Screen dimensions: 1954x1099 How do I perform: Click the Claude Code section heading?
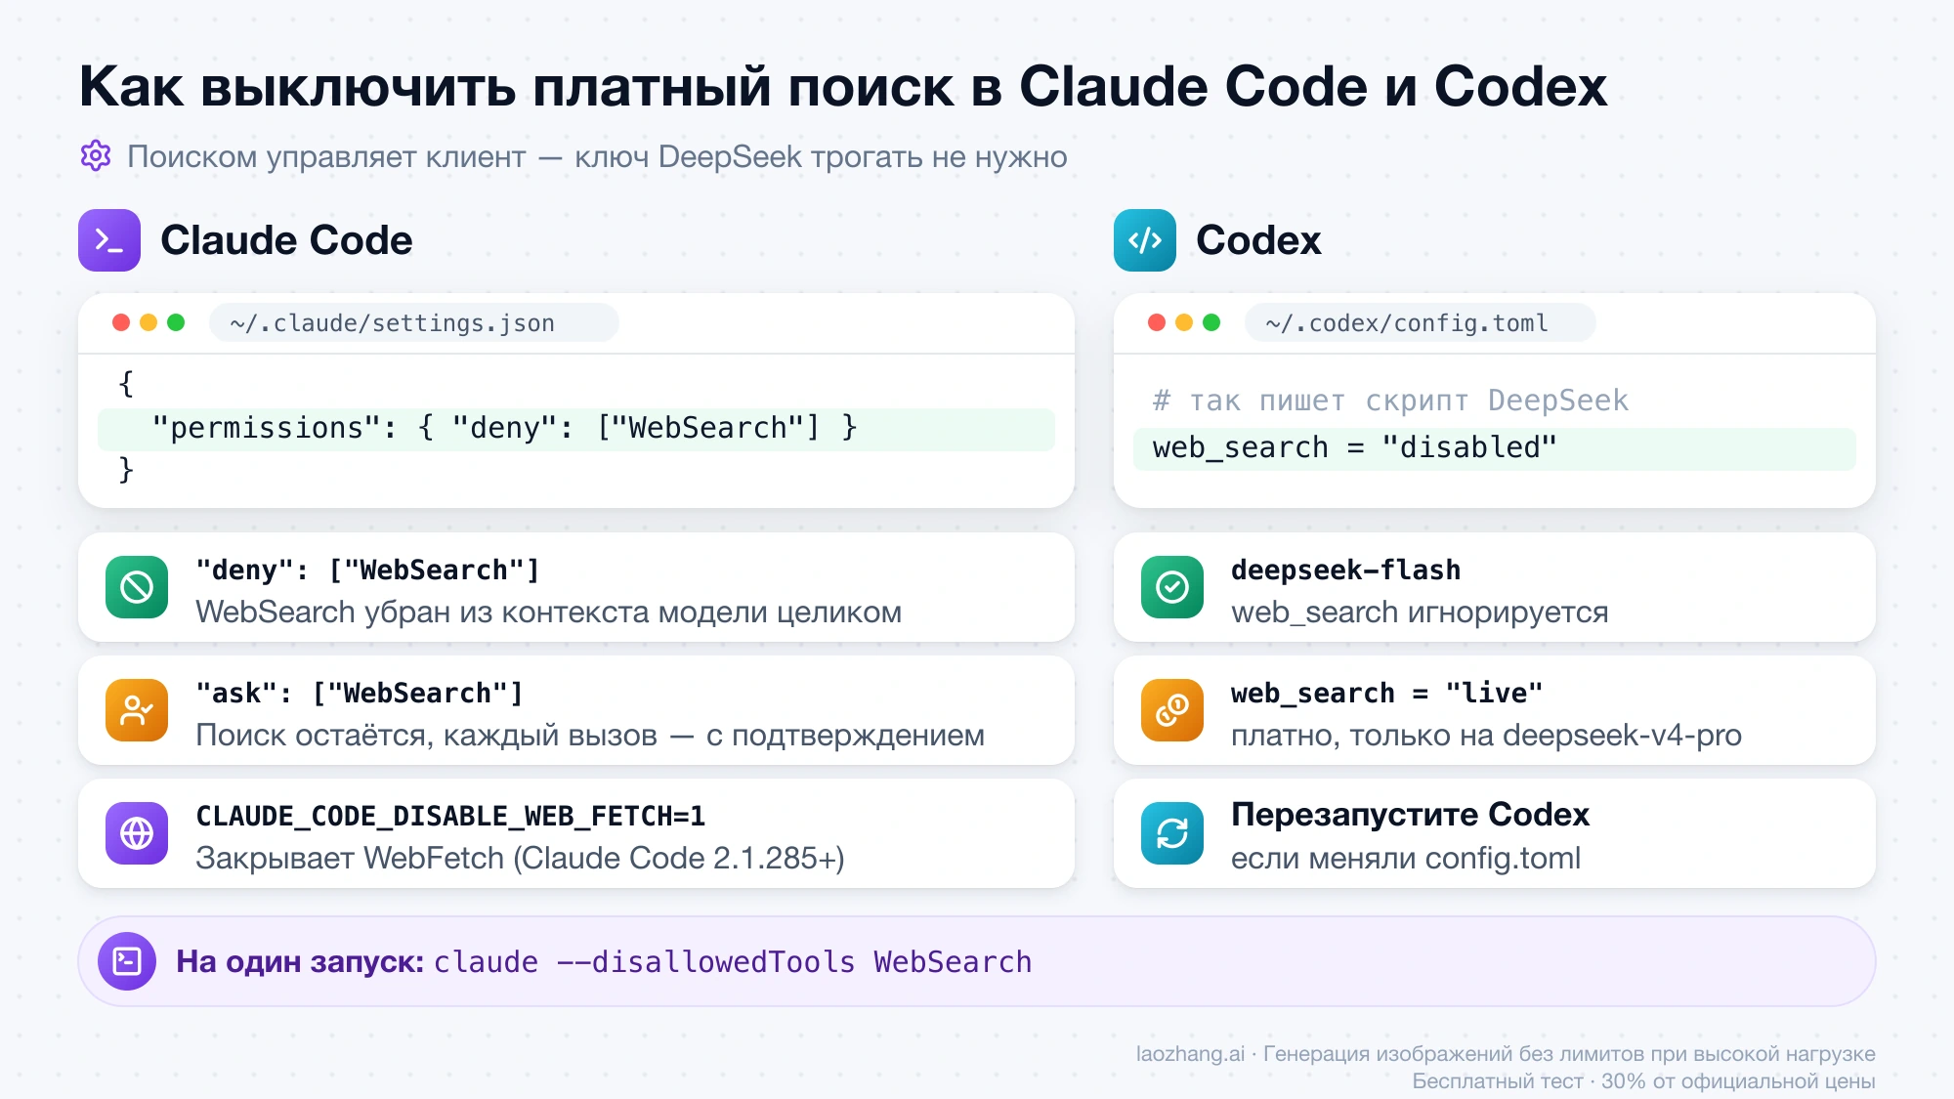[x=286, y=240]
